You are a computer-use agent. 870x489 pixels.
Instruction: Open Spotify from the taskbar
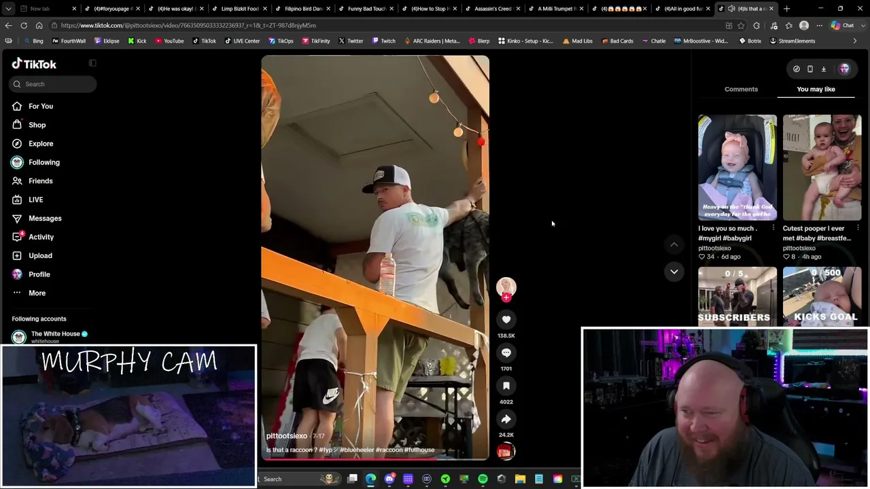pos(483,479)
